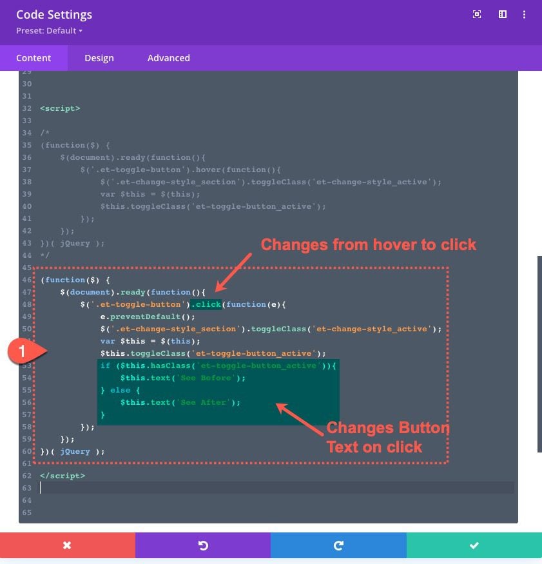The height and width of the screenshot is (564, 542).
Task: Click line number 64 in the gutter
Action: click(x=27, y=500)
